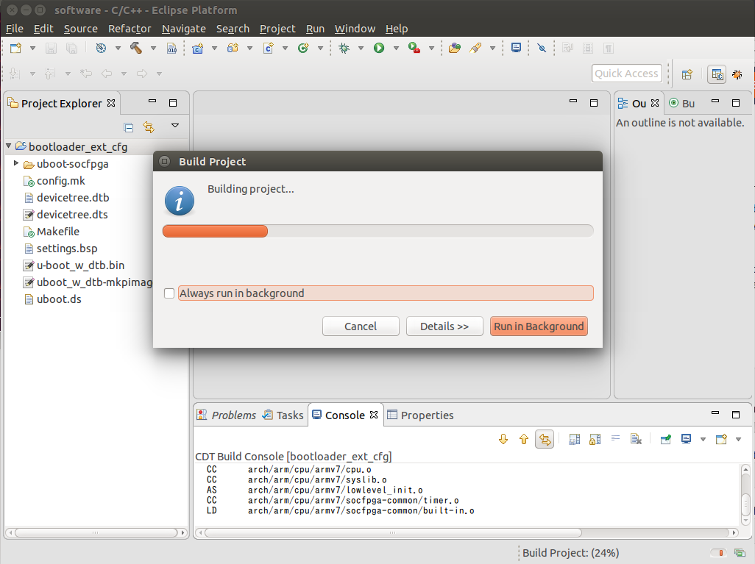
Task: Click the Quick Access search field
Action: [626, 74]
